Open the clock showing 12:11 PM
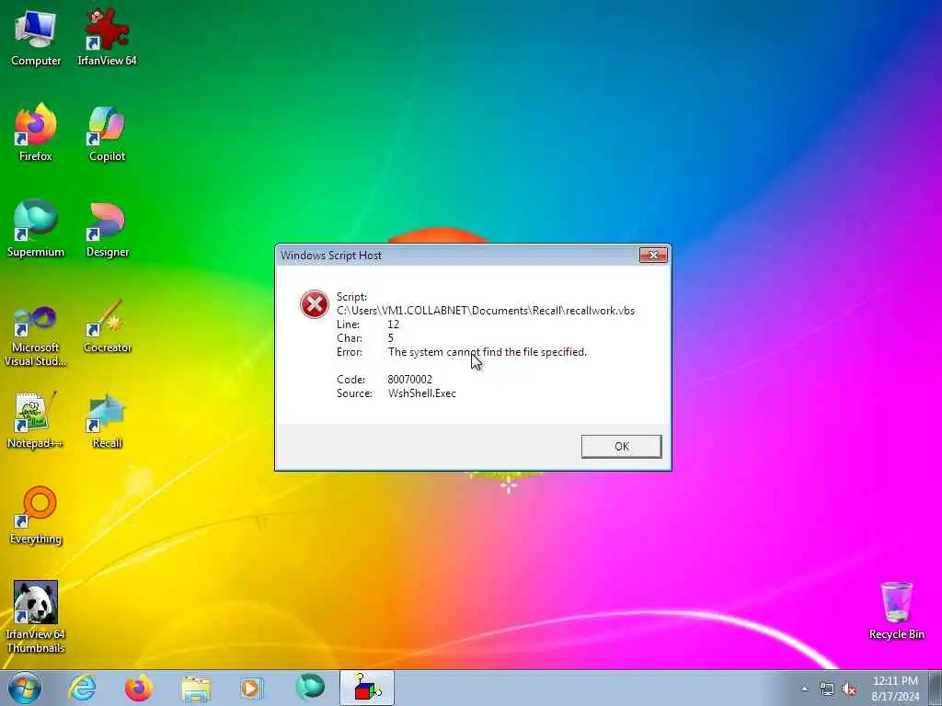Screen dimensions: 942x706 pyautogui.click(x=895, y=689)
